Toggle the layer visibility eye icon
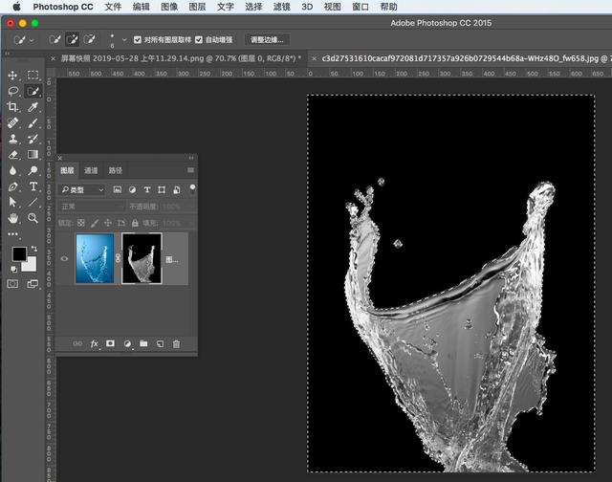This screenshot has width=612, height=482. coord(65,258)
